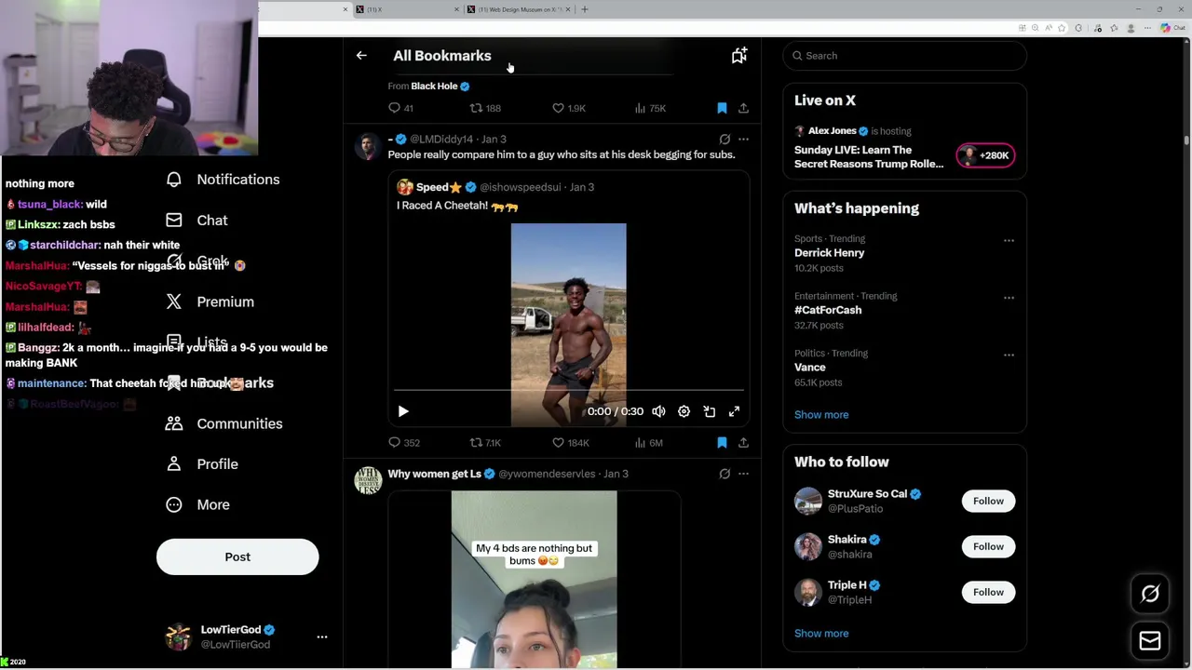Open Grok icon on LMDiddy14 post
The height and width of the screenshot is (670, 1192).
pyautogui.click(x=725, y=139)
